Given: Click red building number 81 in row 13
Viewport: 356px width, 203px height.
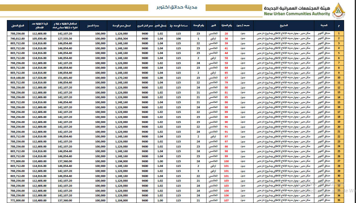Looking at the screenshot, I should coord(226,93).
